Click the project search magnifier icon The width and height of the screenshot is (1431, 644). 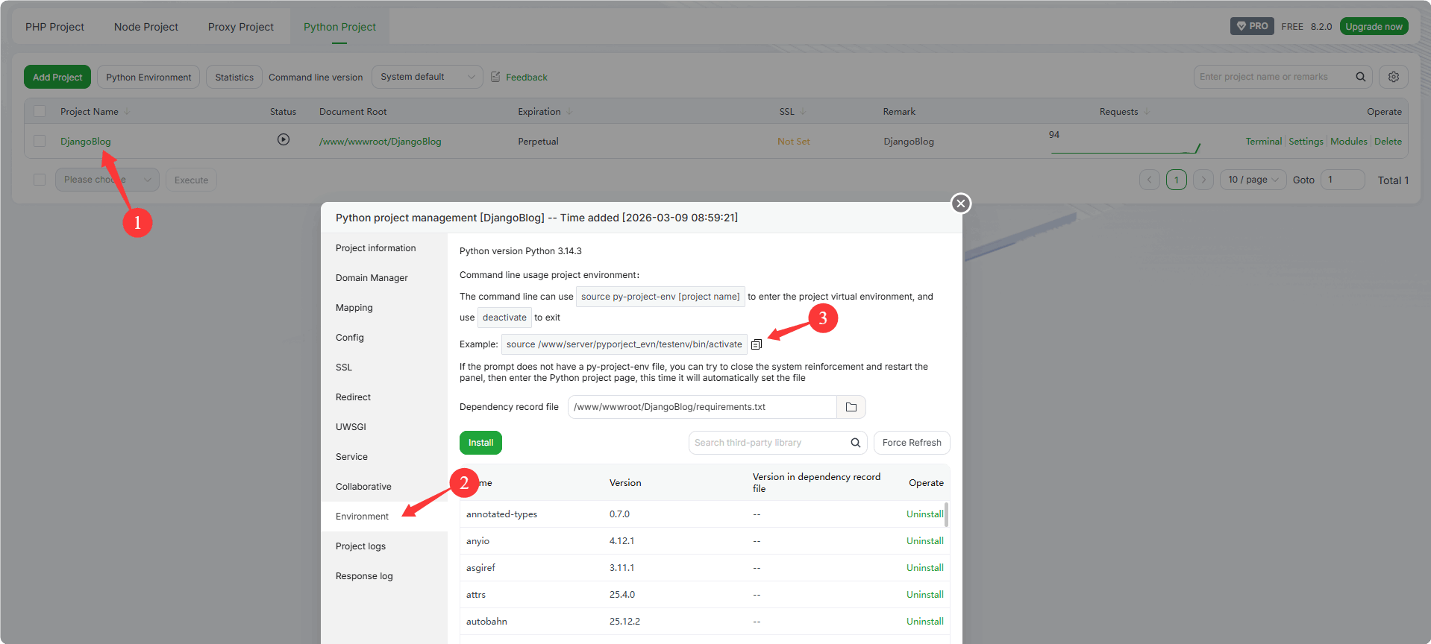(1360, 77)
